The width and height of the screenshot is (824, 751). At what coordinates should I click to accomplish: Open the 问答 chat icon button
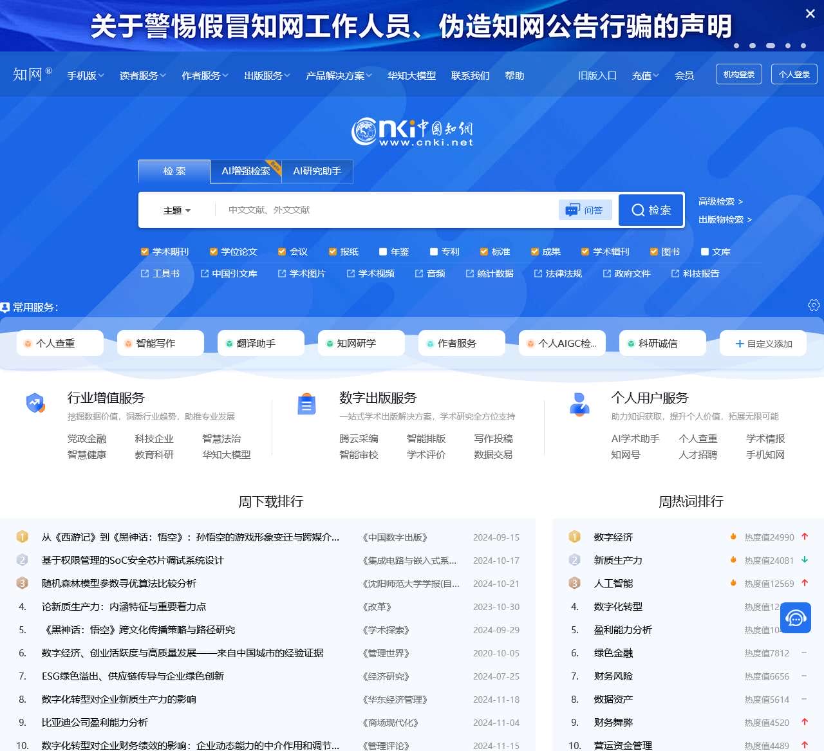[585, 210]
